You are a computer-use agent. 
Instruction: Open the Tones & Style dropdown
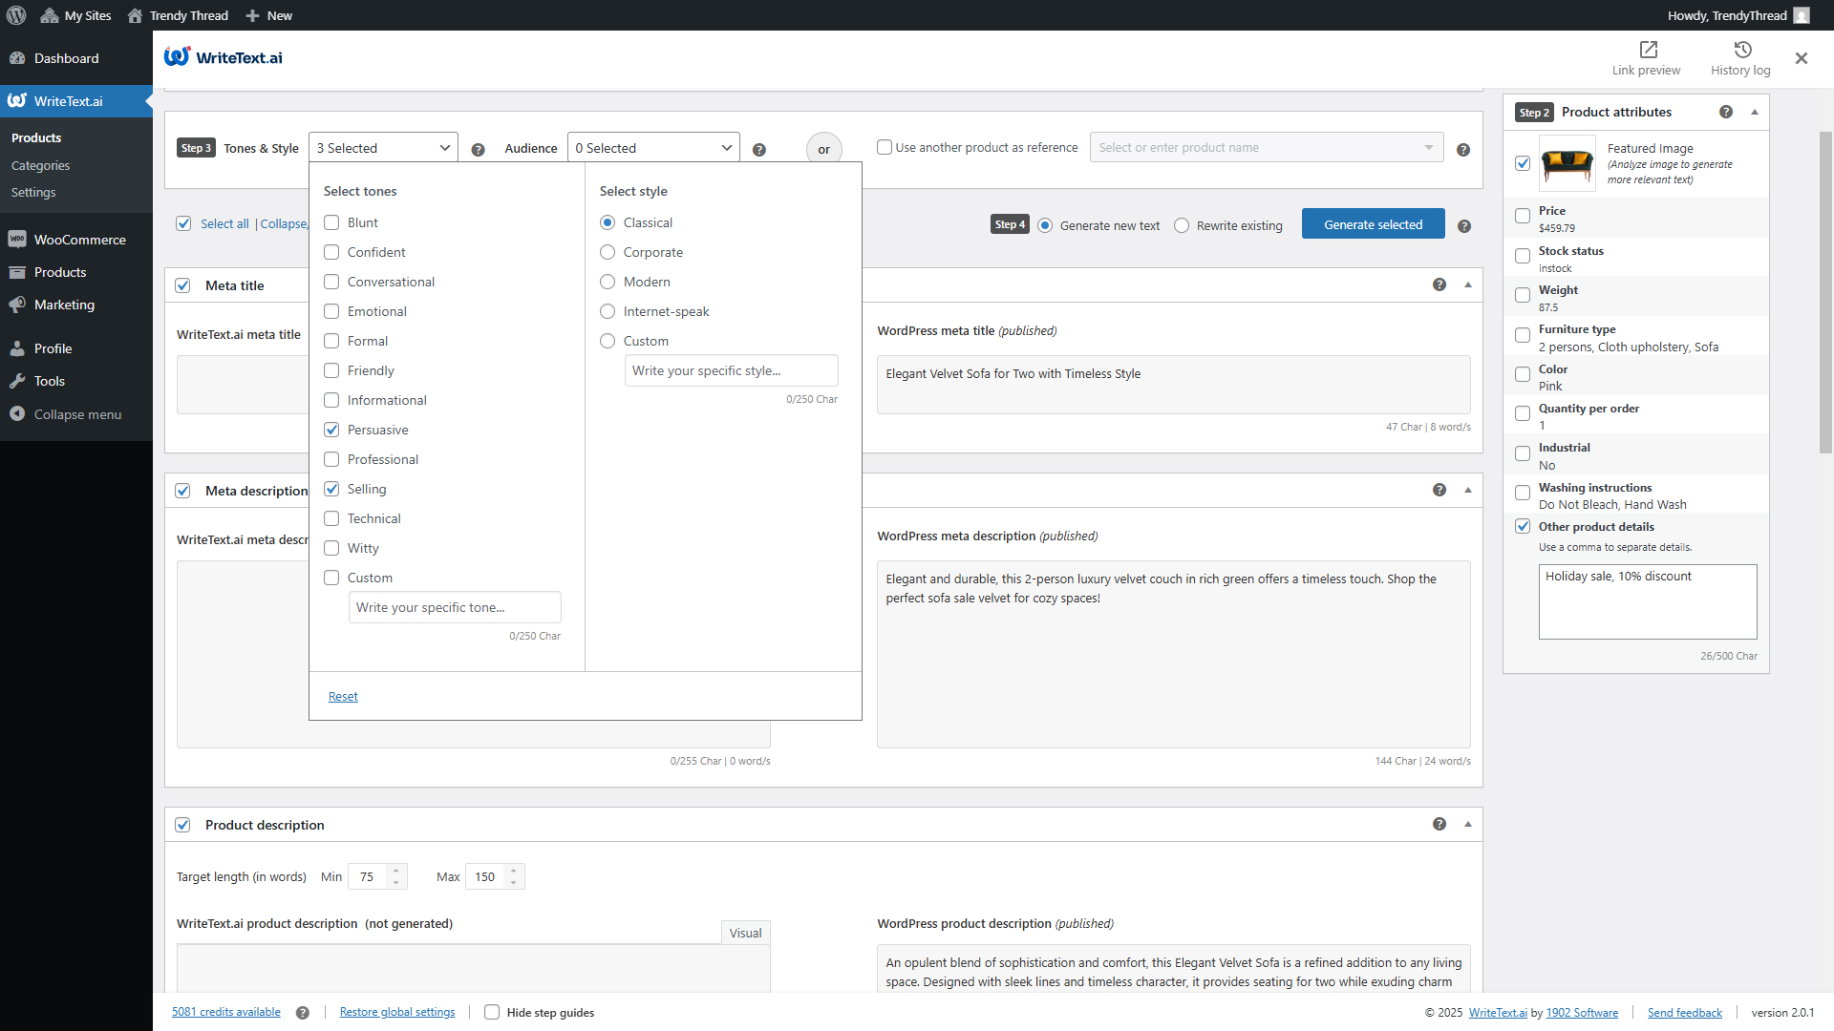(x=383, y=148)
